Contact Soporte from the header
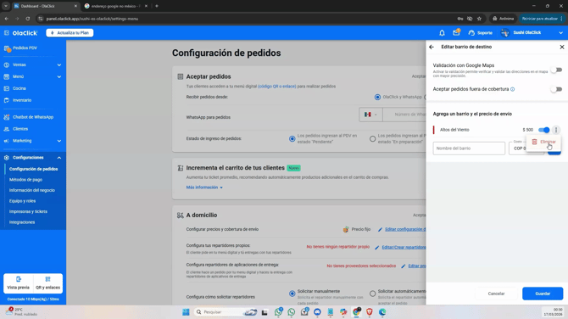 (481, 33)
